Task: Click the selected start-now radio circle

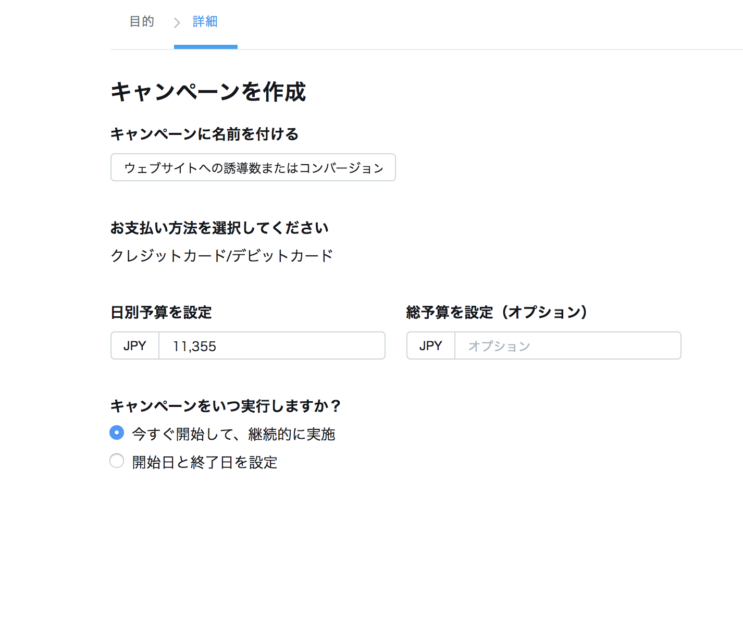Action: (117, 432)
